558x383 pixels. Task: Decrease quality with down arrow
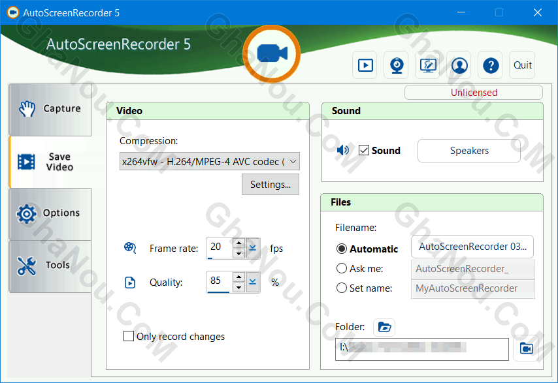tap(238, 287)
